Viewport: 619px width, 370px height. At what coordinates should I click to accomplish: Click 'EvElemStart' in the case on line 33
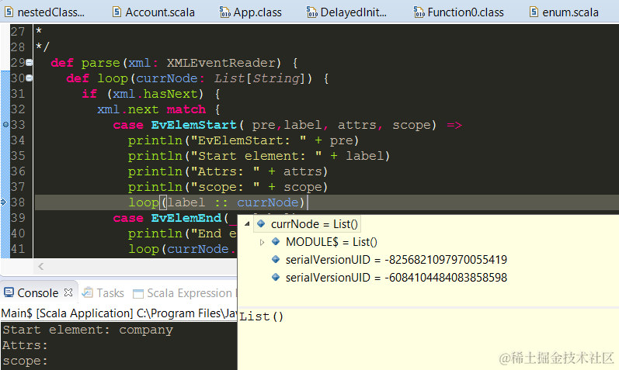click(193, 125)
